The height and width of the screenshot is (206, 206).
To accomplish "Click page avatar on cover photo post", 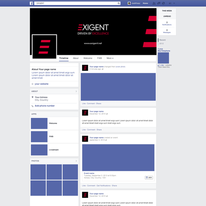I will [x=85, y=68].
